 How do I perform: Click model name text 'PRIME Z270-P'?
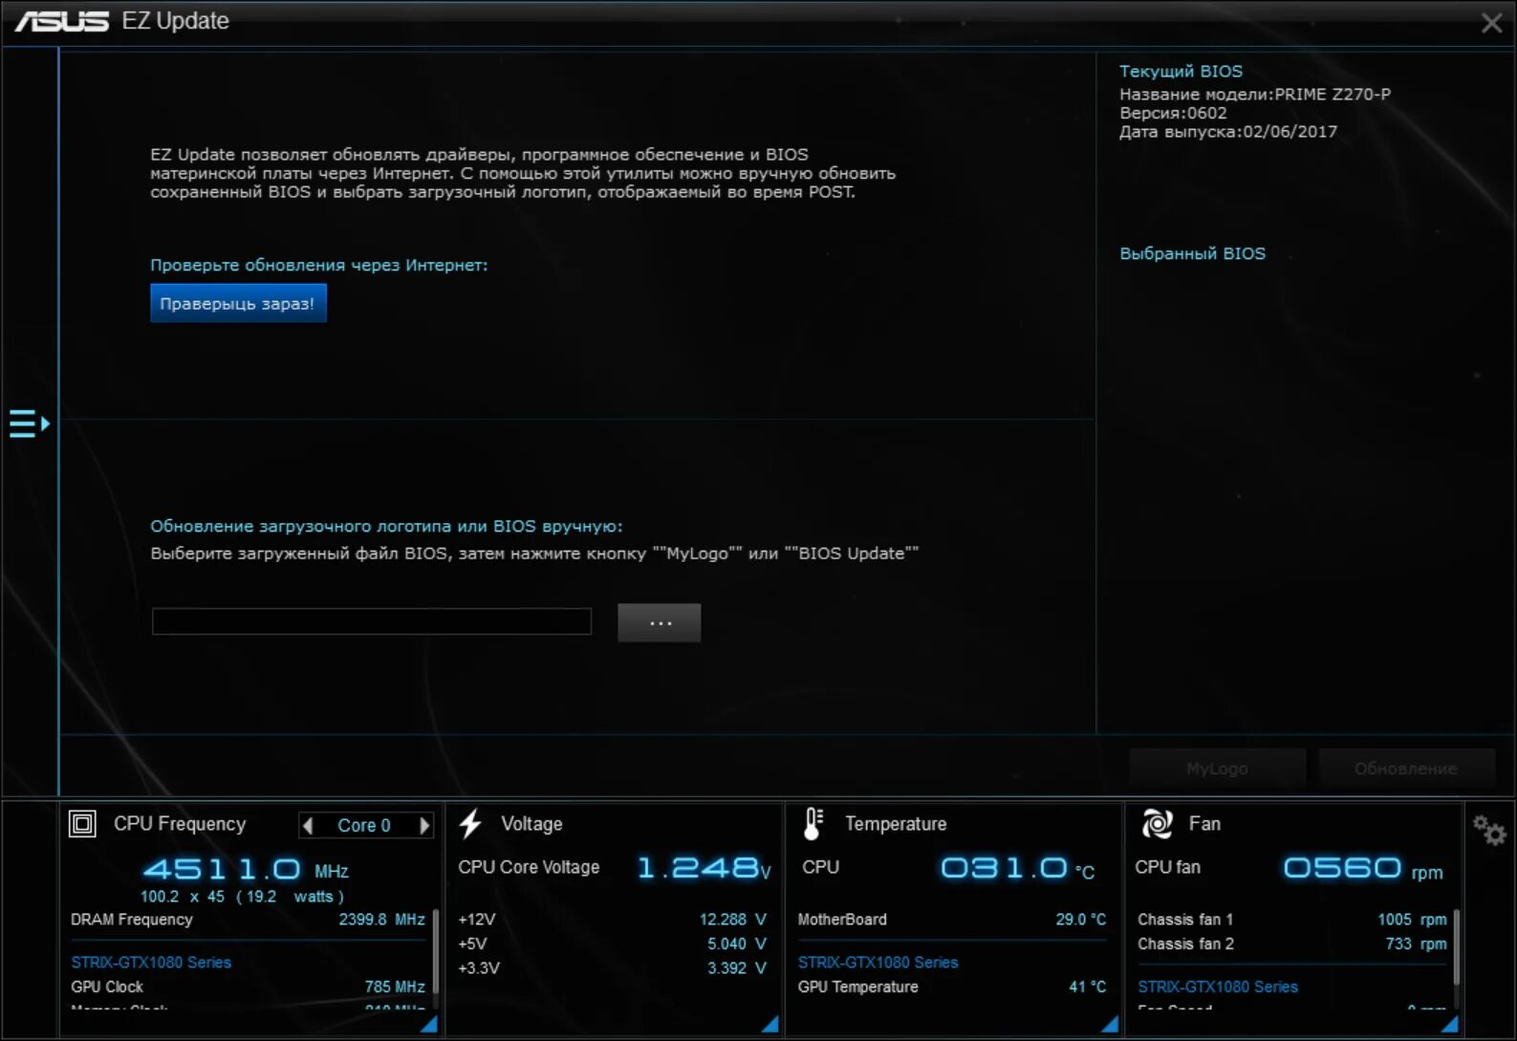pos(1333,94)
